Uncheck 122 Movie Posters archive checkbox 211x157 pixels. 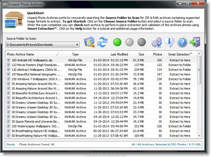8,65
